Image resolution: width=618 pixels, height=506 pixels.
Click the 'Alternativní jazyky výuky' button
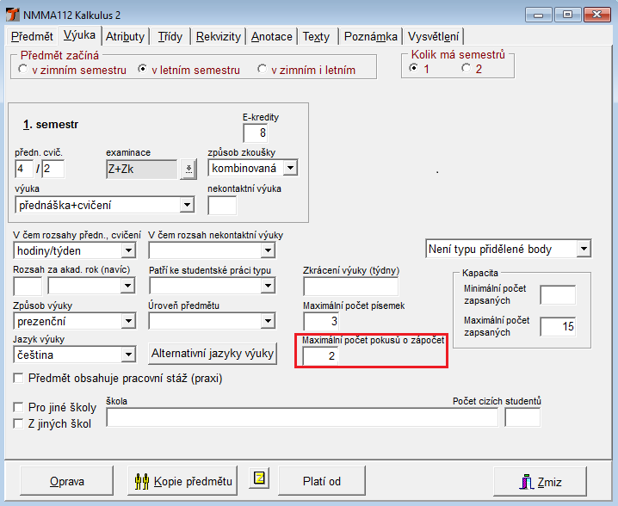click(213, 353)
